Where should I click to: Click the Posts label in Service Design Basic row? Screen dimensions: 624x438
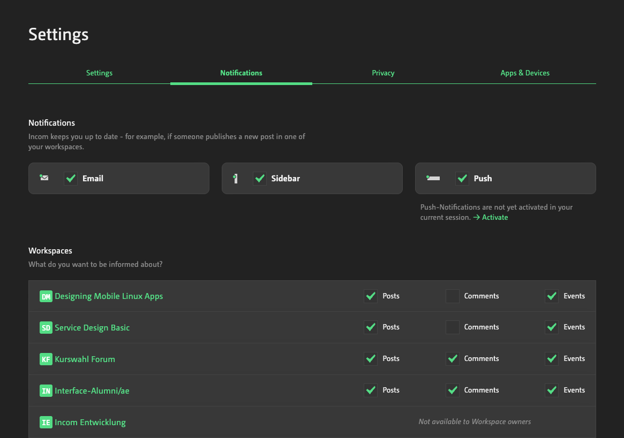(x=391, y=327)
